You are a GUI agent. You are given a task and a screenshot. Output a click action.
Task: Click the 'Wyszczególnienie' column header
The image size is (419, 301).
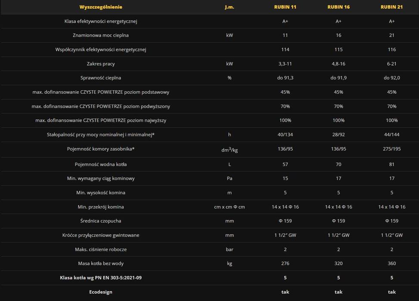(x=101, y=7)
